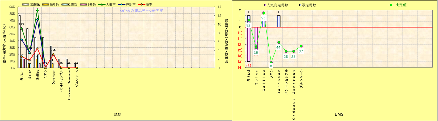
Task: Click the data label 8 for ソロン
Action: point(271,66)
